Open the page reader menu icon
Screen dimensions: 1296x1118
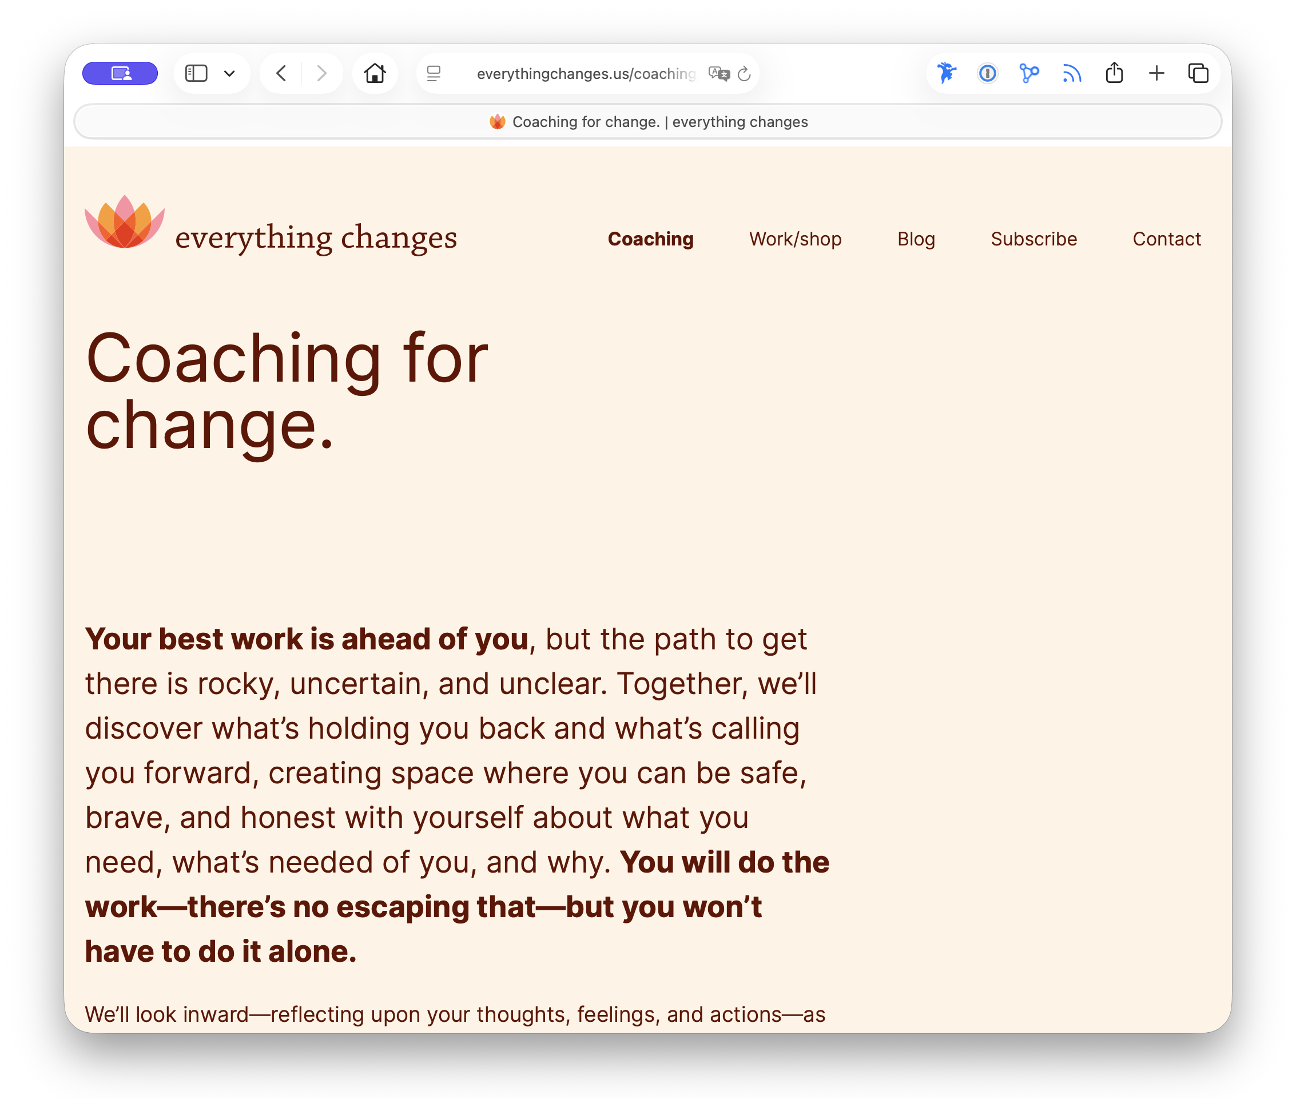coord(434,74)
